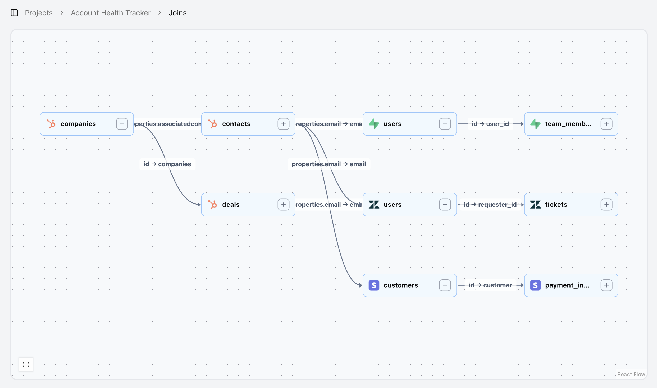Click the HubSpot icon on the companies node
The height and width of the screenshot is (388, 657).
pos(51,124)
